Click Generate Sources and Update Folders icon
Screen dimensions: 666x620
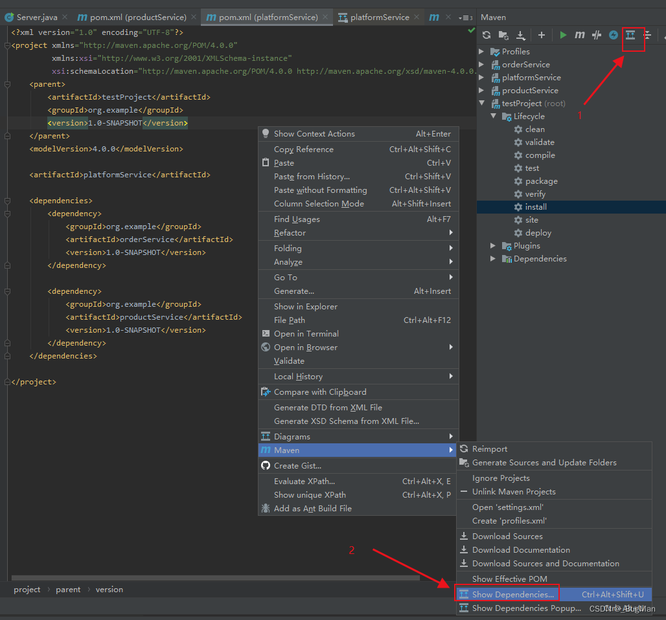503,35
